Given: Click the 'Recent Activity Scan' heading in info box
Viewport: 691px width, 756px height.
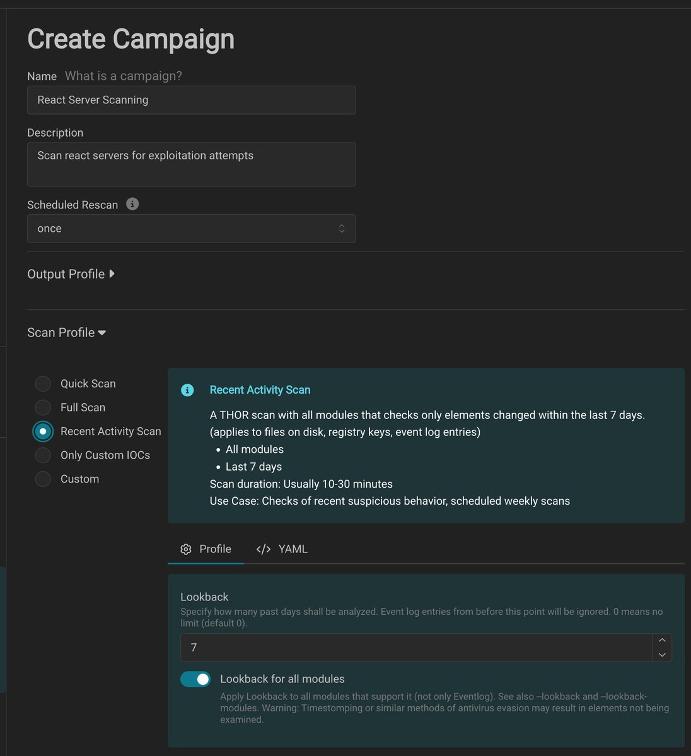Looking at the screenshot, I should [260, 390].
